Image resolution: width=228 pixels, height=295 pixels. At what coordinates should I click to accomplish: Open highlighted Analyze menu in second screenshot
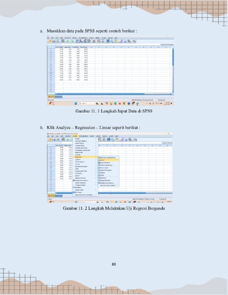(x=76, y=136)
